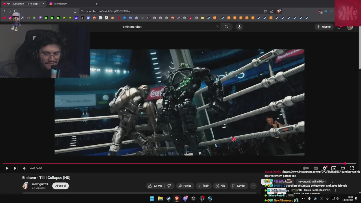This screenshot has height=203, width=361.
Task: Mute the video with speaker icon
Action: click(24, 168)
